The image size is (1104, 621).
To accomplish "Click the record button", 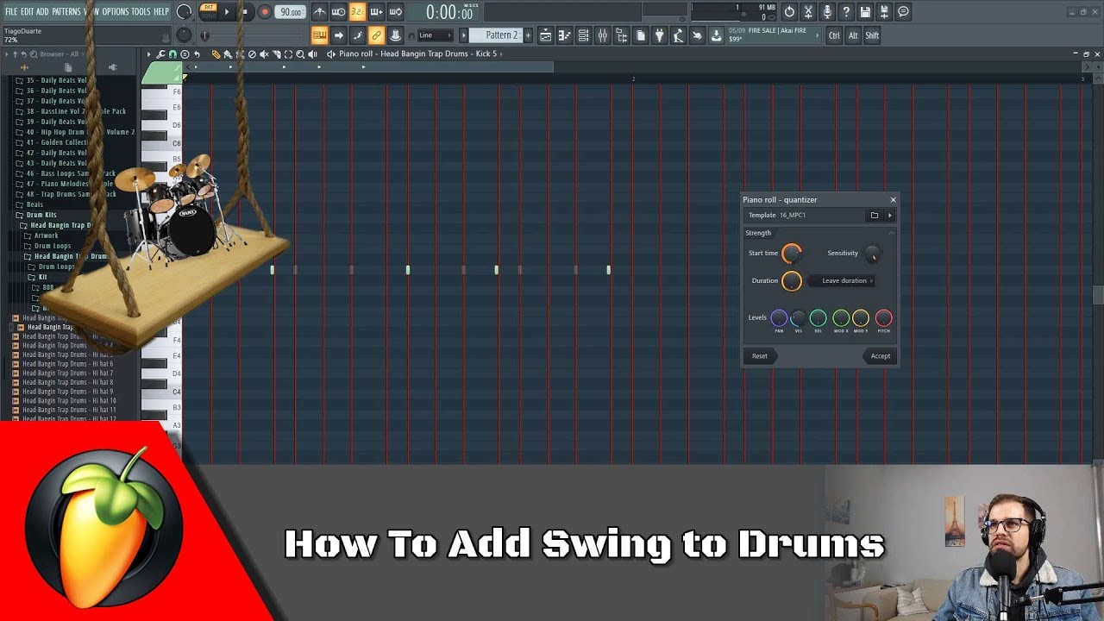I will [x=265, y=12].
